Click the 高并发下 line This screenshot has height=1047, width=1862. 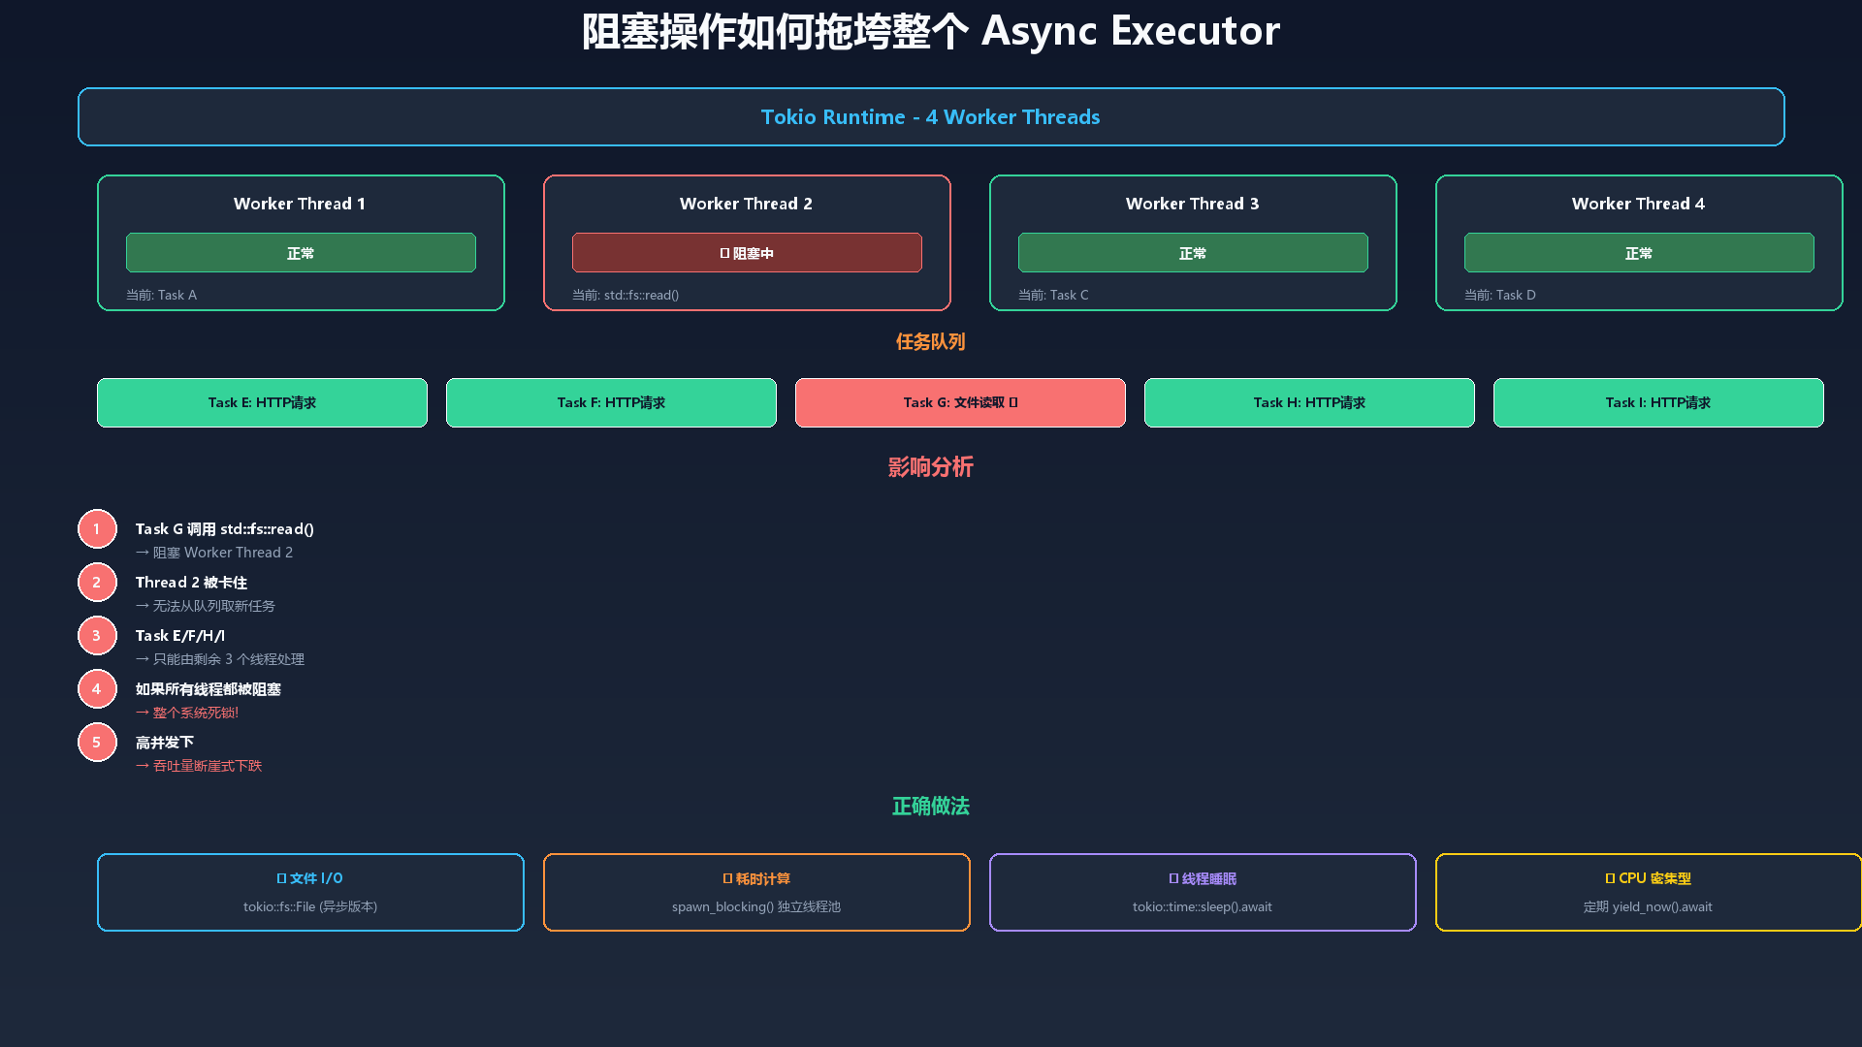(x=165, y=743)
